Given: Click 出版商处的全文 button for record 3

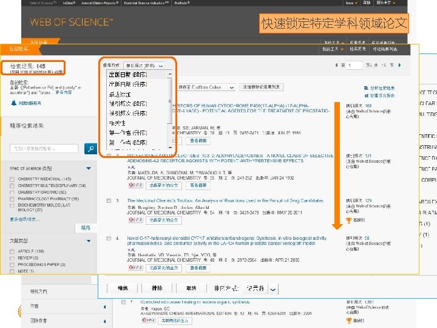Looking at the screenshot, I should (x=164, y=220).
